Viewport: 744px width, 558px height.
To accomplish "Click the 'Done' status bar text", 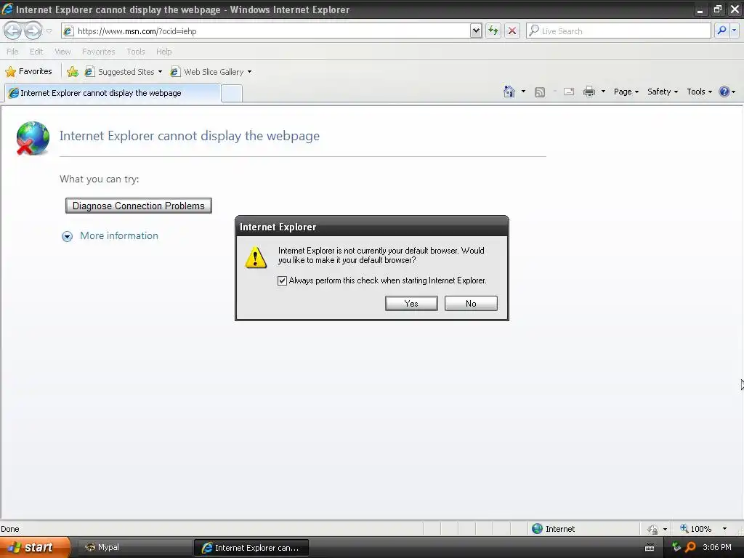I will tap(10, 529).
